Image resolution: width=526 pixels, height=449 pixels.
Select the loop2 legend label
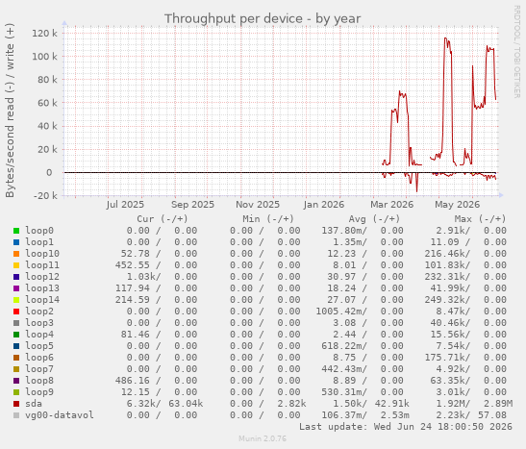pos(39,312)
